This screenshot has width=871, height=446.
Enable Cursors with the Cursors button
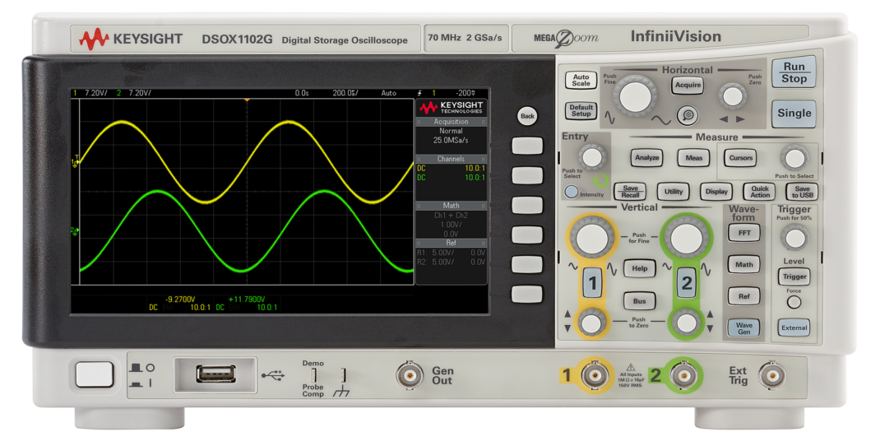click(x=740, y=158)
